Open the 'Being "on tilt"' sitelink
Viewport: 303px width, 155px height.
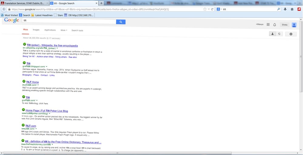[29, 56]
